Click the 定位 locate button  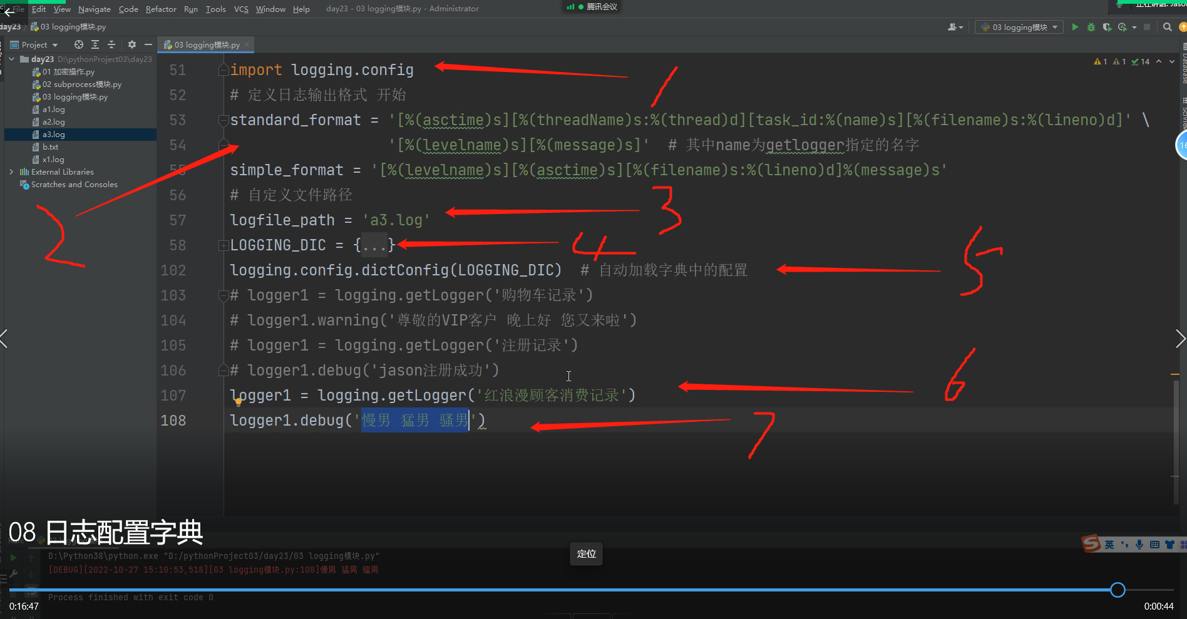pyautogui.click(x=587, y=554)
